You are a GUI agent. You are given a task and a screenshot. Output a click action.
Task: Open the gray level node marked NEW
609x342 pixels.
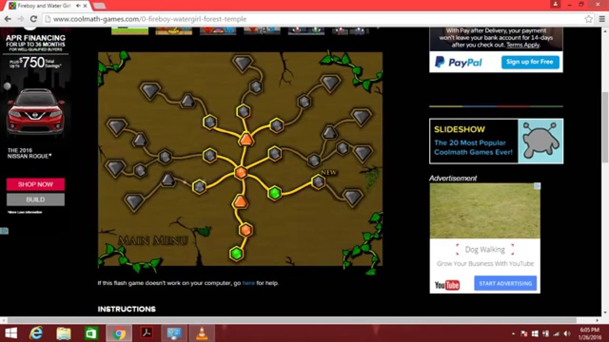318,181
